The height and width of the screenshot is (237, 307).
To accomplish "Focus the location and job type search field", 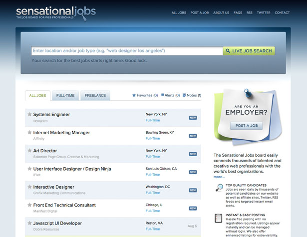I will tap(127, 51).
